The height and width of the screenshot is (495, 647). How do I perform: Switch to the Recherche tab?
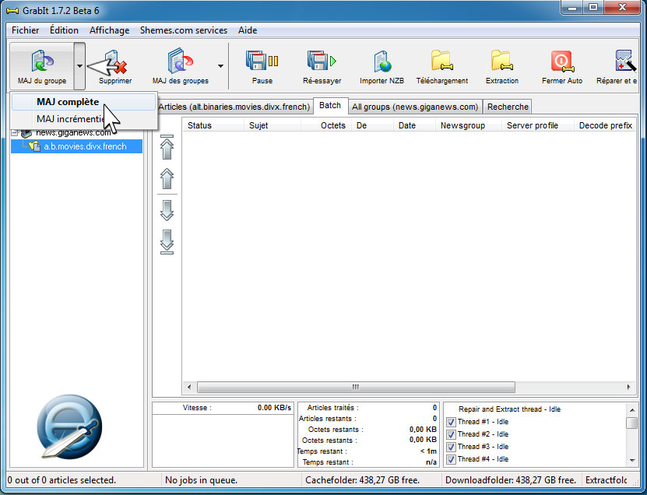(508, 107)
